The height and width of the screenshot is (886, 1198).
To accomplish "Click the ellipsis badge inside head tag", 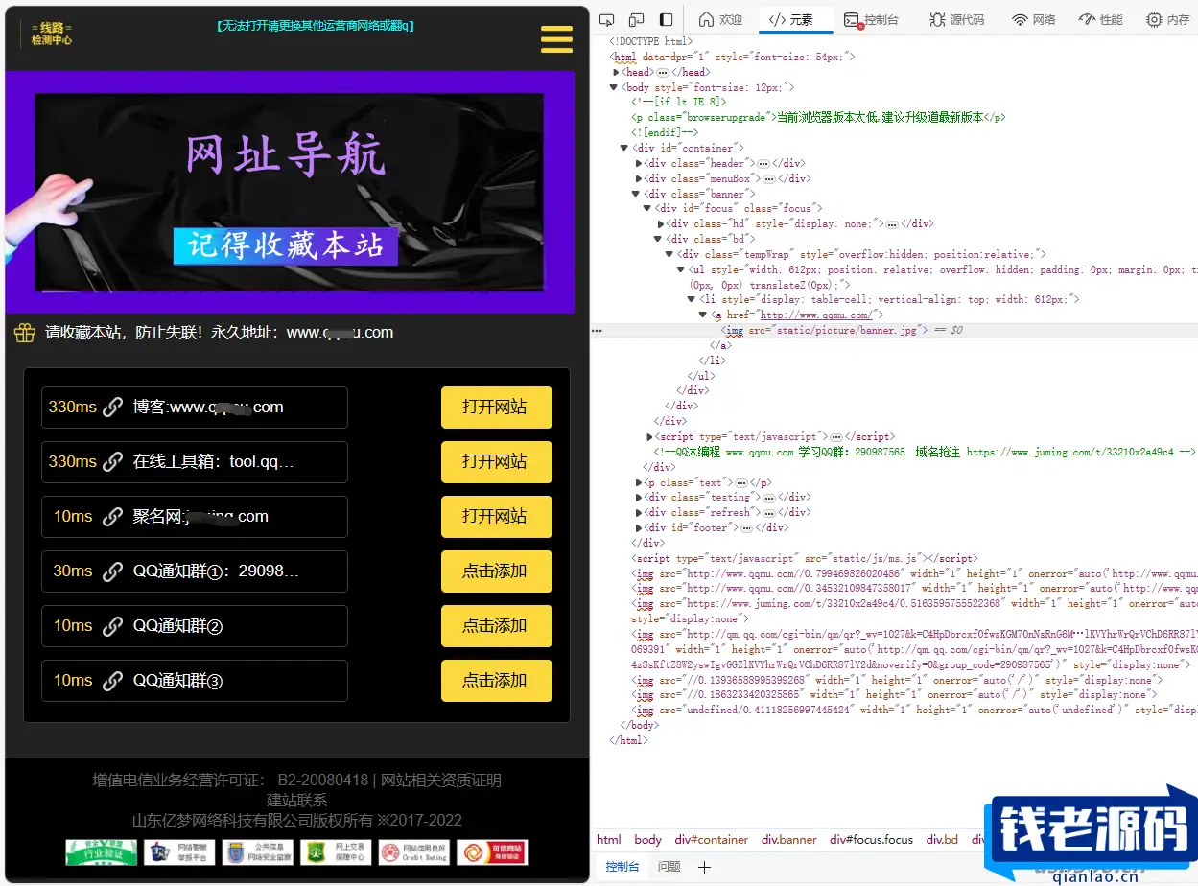I will [663, 73].
